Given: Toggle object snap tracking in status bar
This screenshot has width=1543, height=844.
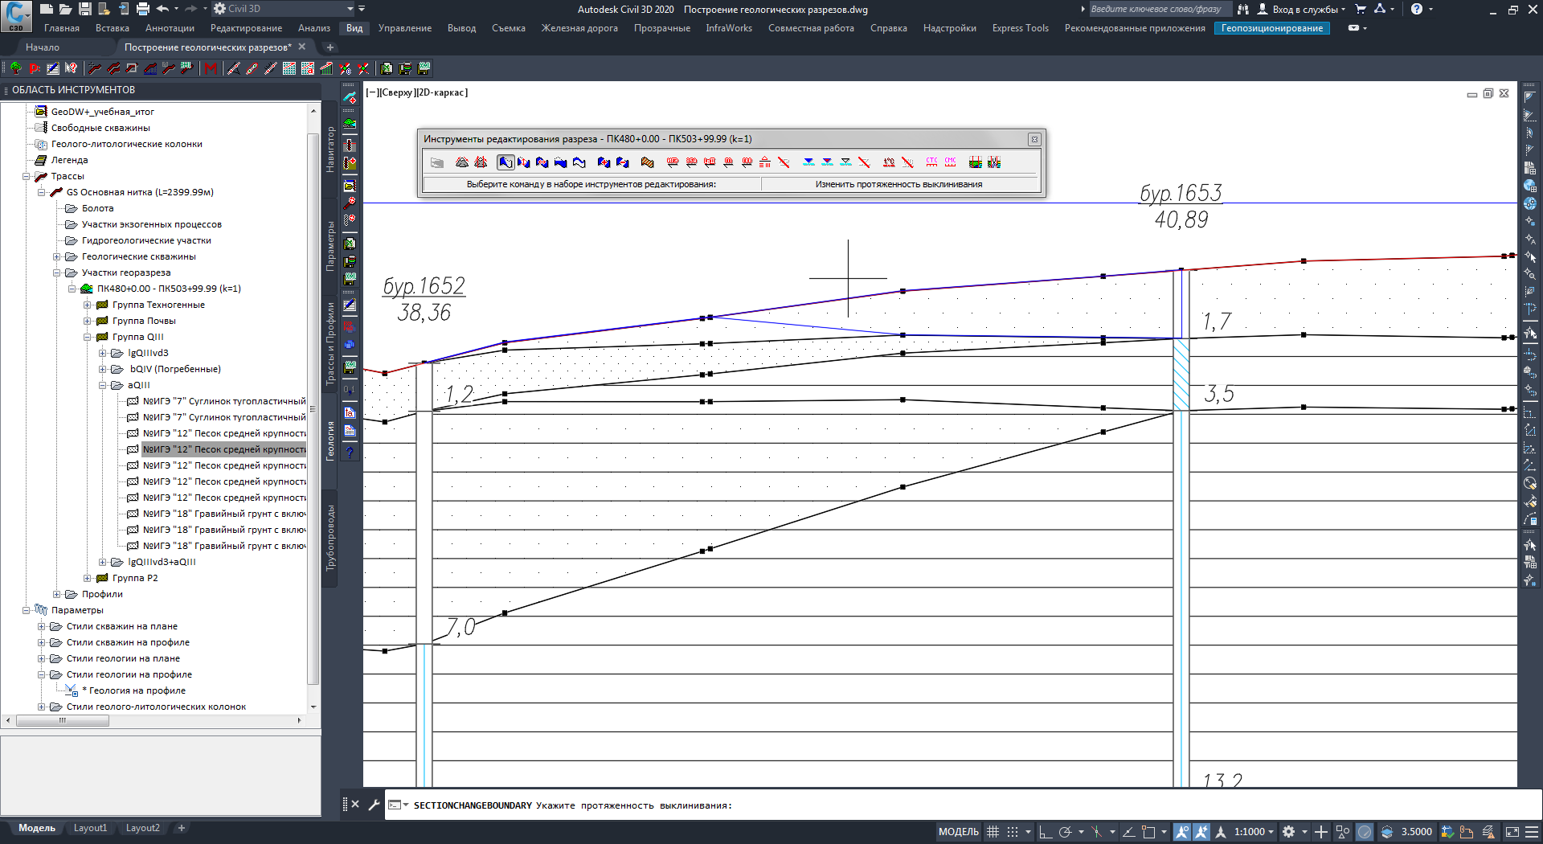Looking at the screenshot, I should tap(1128, 832).
